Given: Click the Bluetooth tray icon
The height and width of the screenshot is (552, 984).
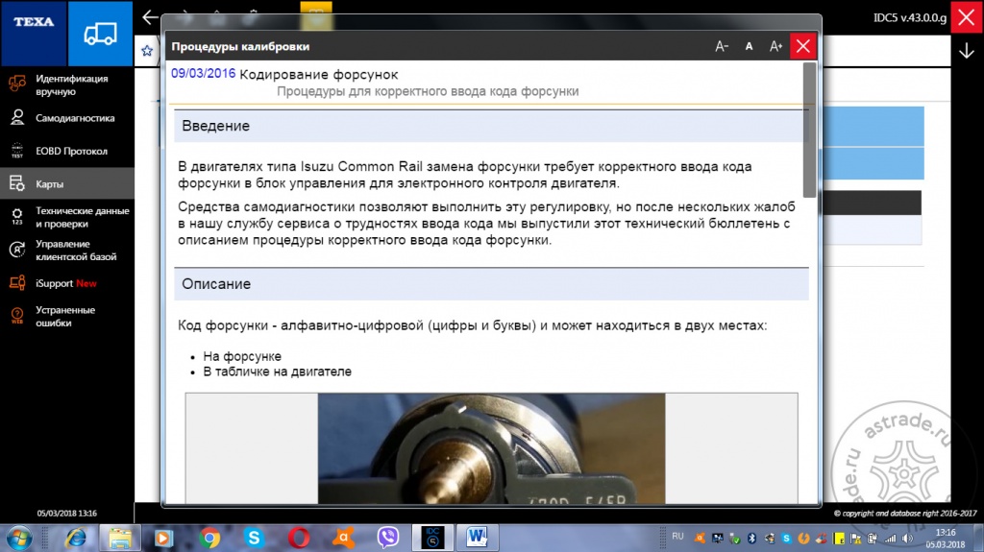Looking at the screenshot, I should coord(751,539).
